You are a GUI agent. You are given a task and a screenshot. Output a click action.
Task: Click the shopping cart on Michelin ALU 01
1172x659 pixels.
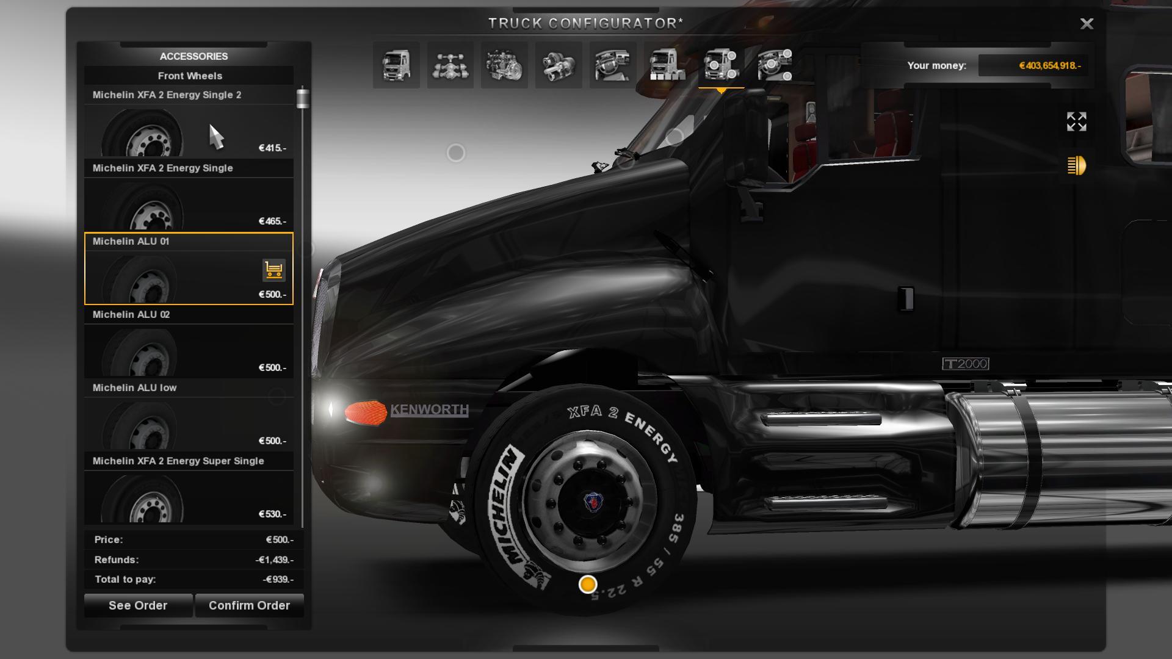click(274, 270)
